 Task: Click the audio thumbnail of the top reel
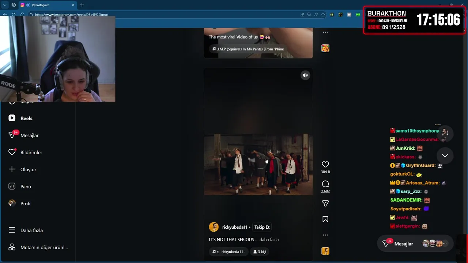(x=325, y=48)
